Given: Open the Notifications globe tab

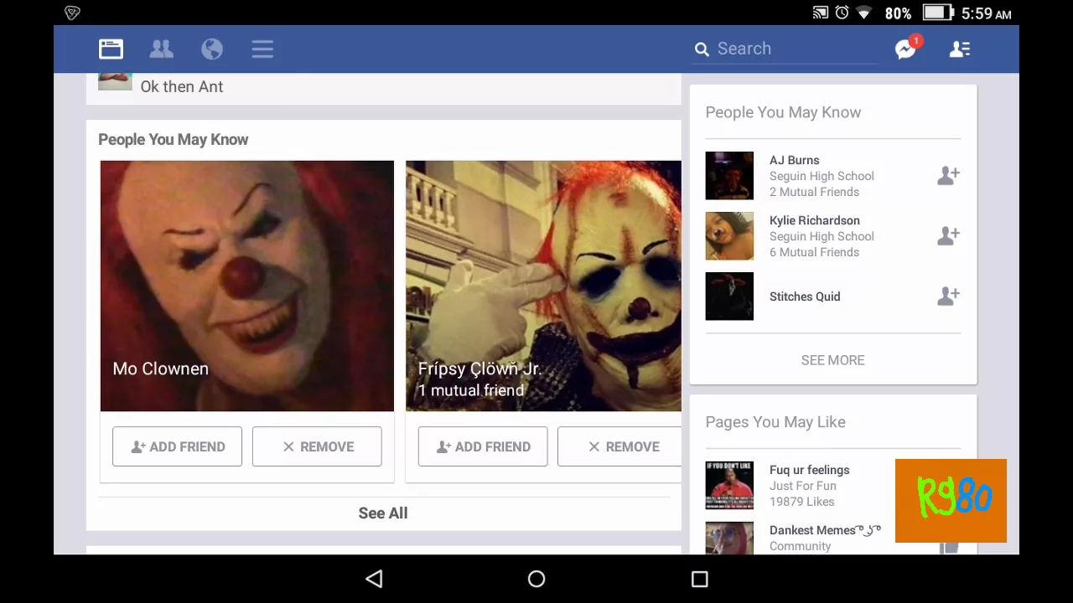Looking at the screenshot, I should 212,49.
